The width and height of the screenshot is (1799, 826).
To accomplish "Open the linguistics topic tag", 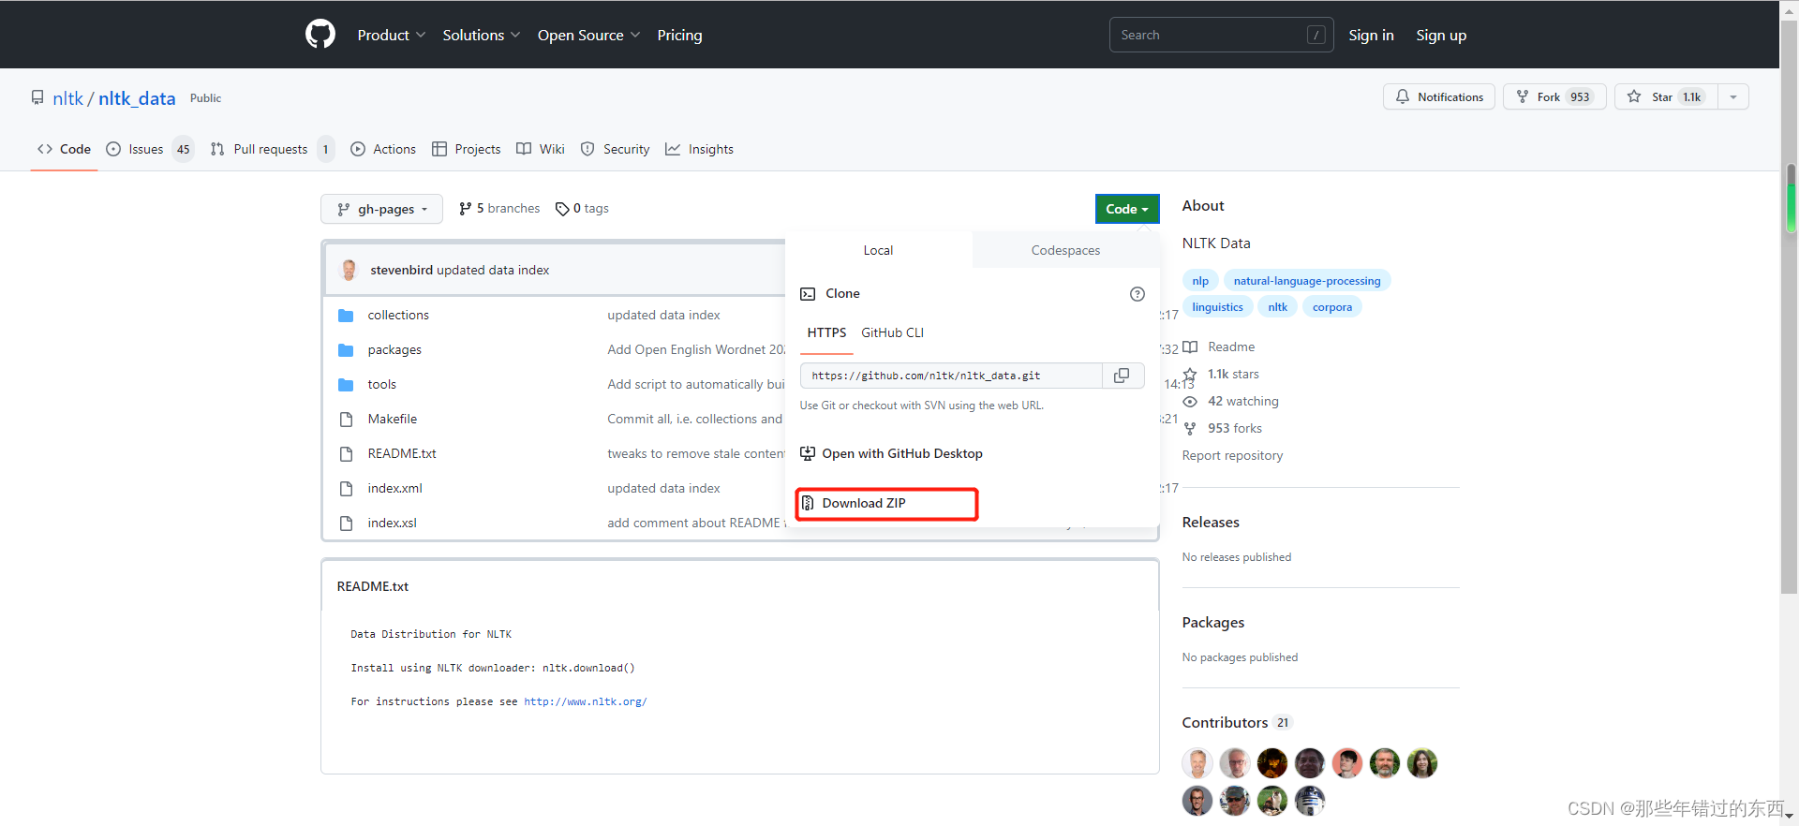I will click(x=1217, y=307).
